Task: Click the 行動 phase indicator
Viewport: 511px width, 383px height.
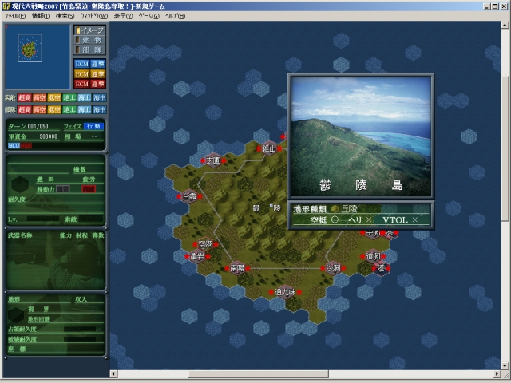Action: coord(93,126)
